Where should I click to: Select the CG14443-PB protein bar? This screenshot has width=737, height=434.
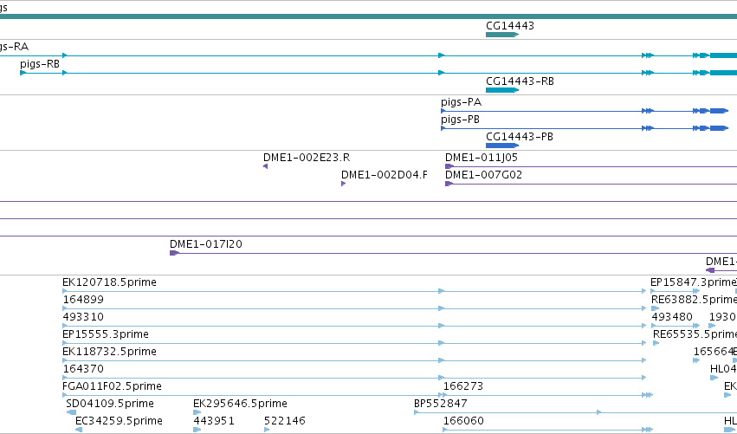tap(502, 146)
